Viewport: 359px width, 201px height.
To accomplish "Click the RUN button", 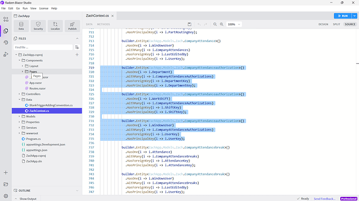I will [x=343, y=16].
